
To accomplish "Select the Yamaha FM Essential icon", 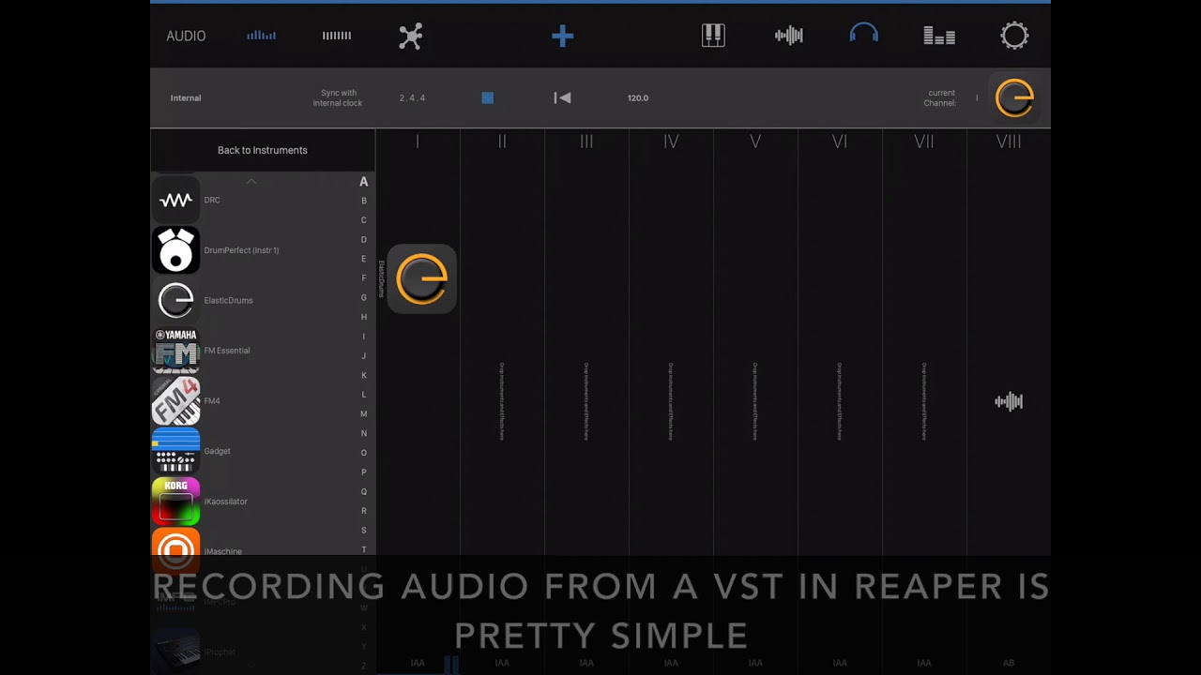I will pos(175,351).
